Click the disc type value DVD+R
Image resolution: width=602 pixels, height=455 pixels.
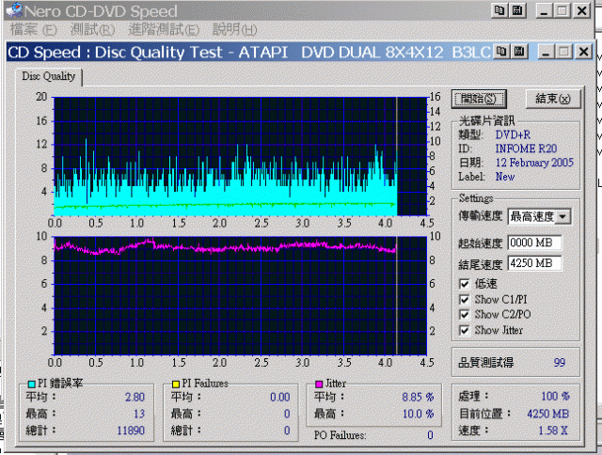(513, 135)
